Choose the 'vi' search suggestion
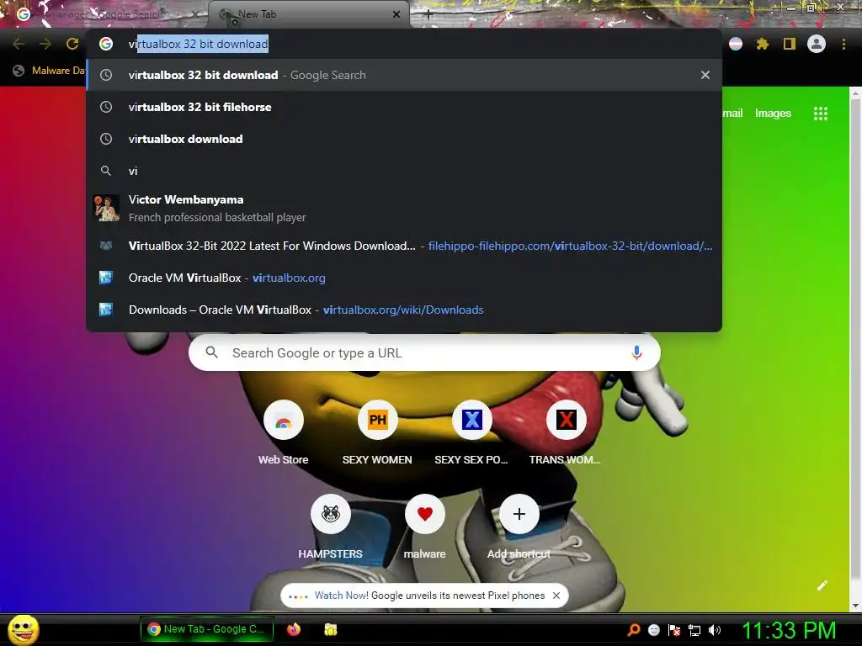The height and width of the screenshot is (646, 862). pyautogui.click(x=404, y=171)
